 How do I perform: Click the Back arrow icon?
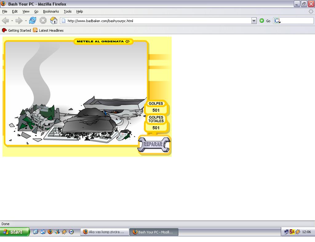(x=5, y=21)
